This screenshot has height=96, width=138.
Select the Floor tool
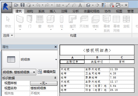pos(96,23)
